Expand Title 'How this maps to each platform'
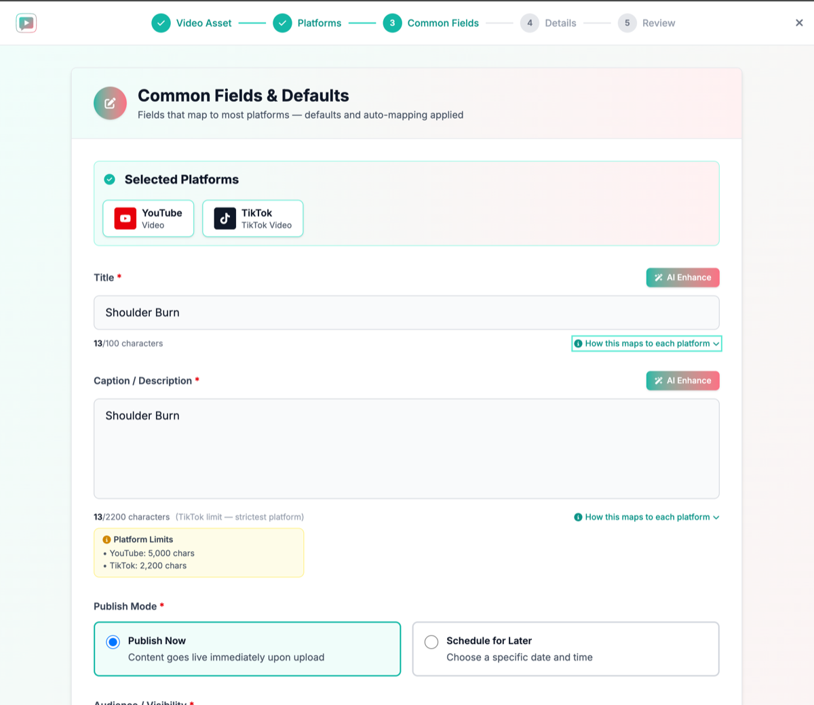The height and width of the screenshot is (705, 814). tap(646, 344)
